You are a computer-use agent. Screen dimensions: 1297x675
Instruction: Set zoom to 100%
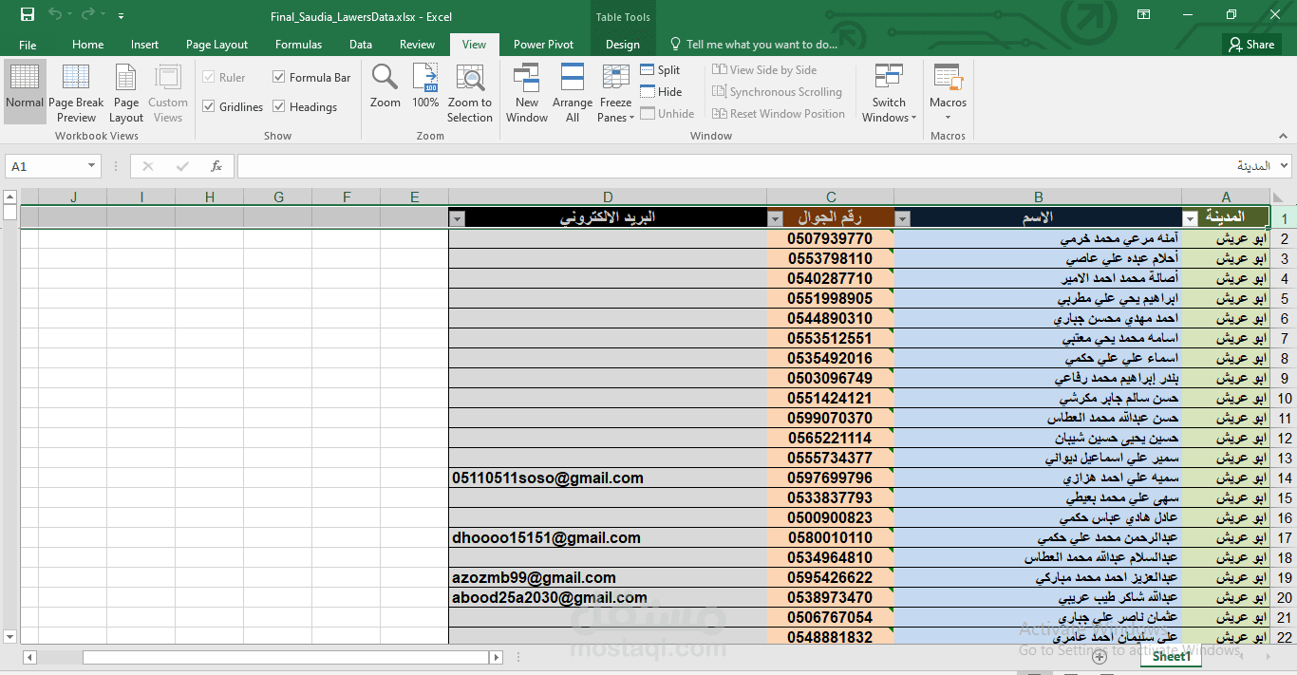(x=425, y=87)
